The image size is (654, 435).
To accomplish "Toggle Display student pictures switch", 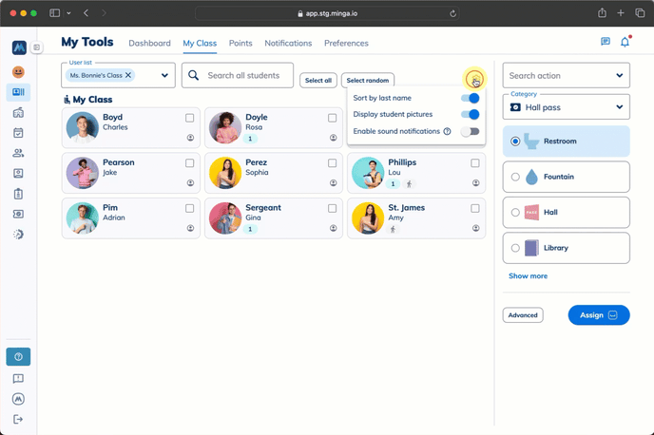I will coord(470,114).
